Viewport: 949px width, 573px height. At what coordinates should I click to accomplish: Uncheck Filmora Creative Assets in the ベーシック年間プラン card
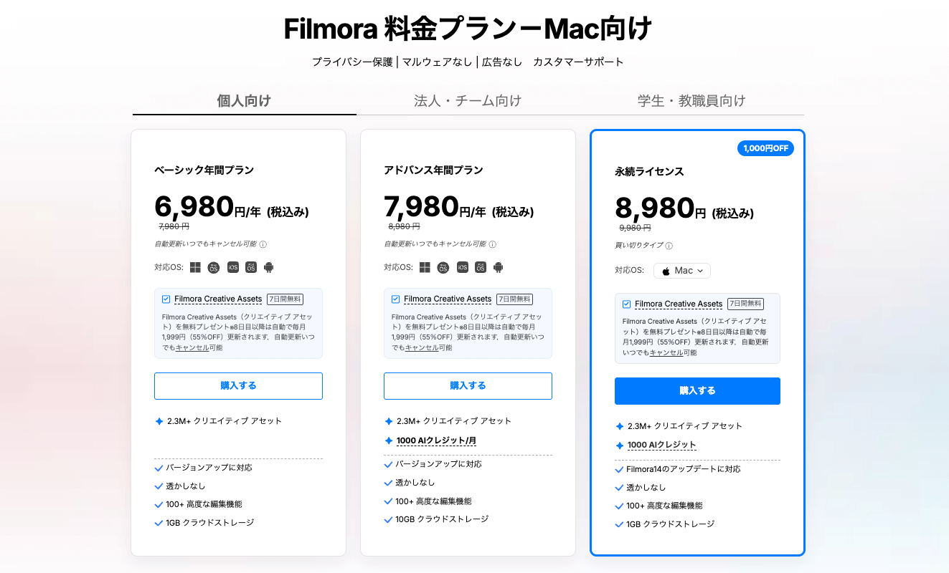point(166,299)
